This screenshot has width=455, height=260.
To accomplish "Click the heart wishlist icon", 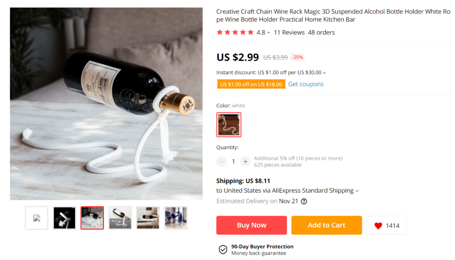I will point(378,226).
